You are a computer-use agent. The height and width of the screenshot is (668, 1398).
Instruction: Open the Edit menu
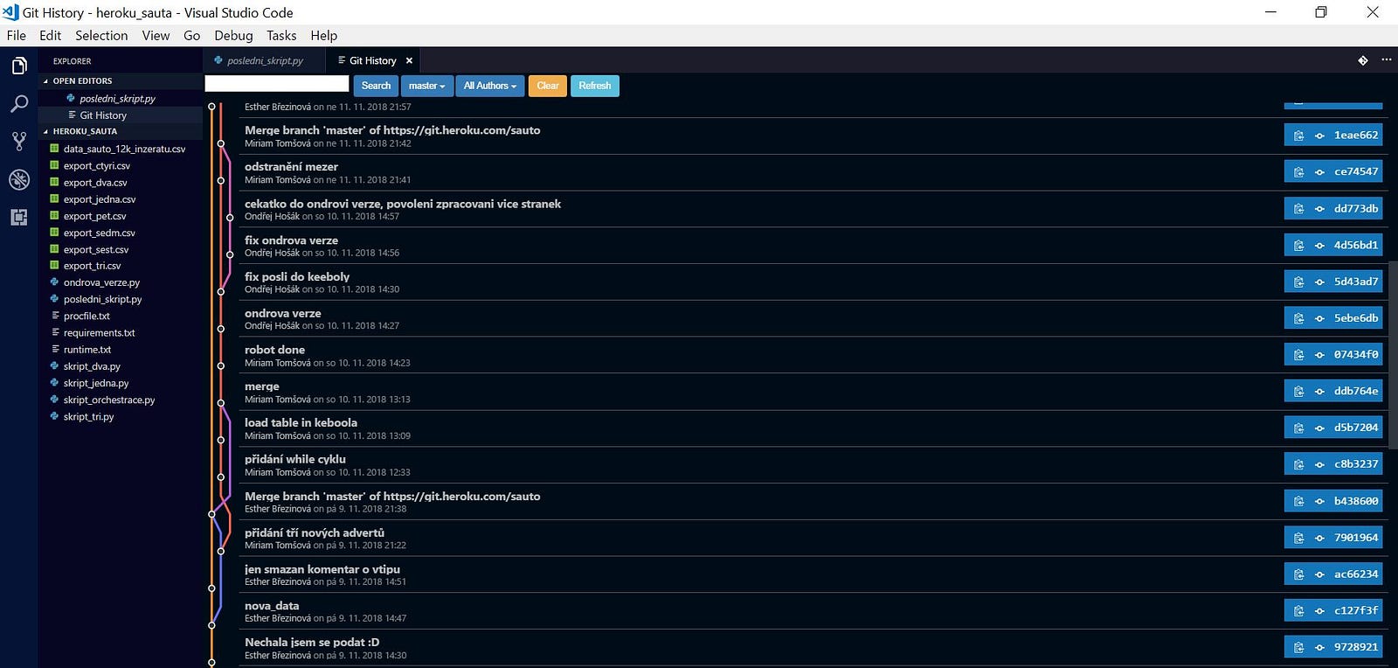(x=50, y=36)
